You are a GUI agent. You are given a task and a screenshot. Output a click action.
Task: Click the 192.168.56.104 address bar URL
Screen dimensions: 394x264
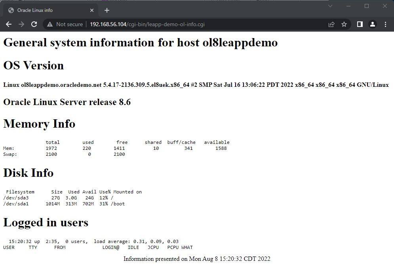[107, 24]
